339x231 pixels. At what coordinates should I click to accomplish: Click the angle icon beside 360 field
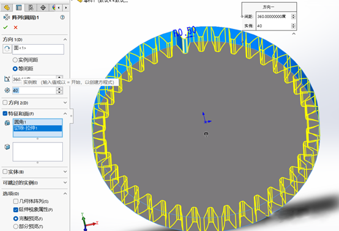tap(7, 79)
